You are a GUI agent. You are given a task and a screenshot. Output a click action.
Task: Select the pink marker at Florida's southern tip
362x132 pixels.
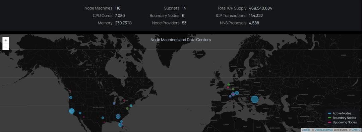[123, 127]
